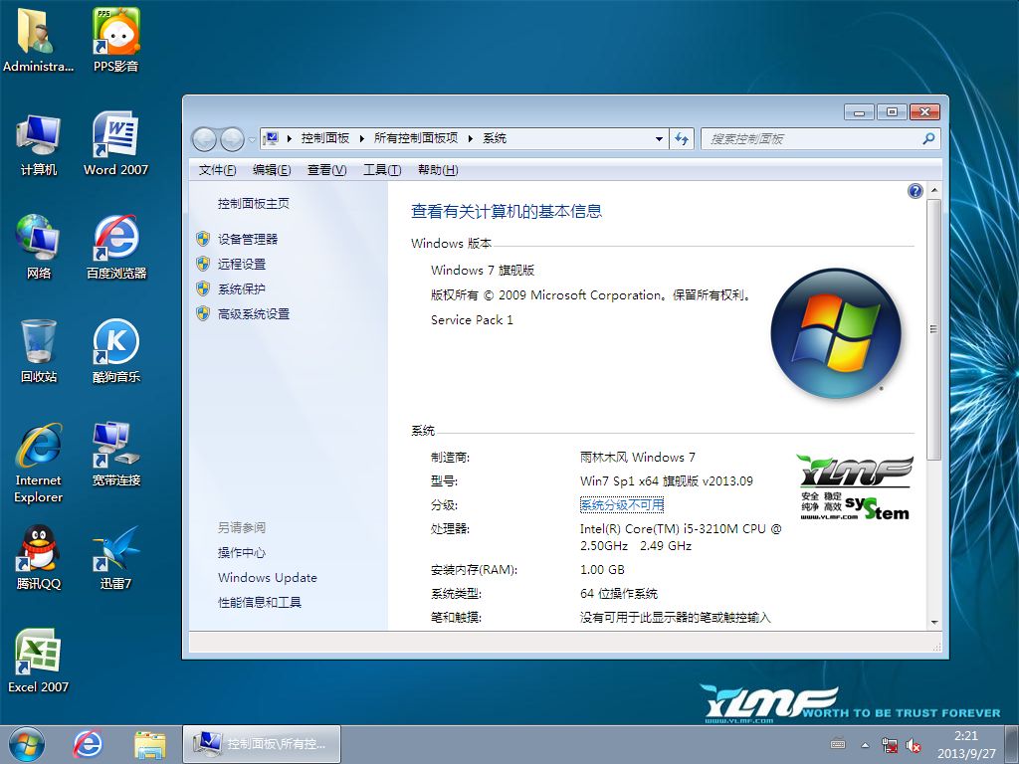Open the Administrator folder desktop icon

38,39
